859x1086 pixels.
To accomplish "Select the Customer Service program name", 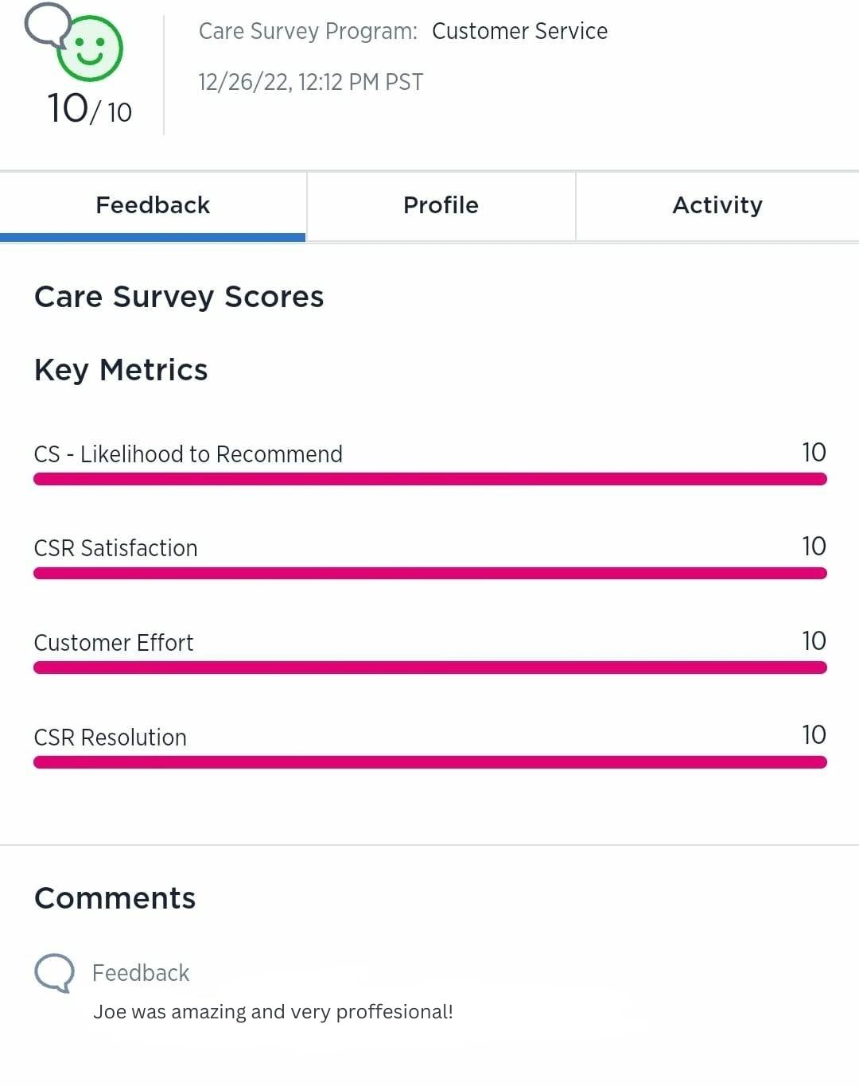I will click(519, 31).
